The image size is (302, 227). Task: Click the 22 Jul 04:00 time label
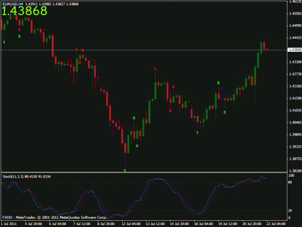point(276,224)
